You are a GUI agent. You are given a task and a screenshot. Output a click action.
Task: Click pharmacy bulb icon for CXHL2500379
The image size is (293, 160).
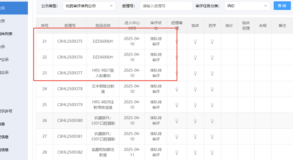pos(212,105)
